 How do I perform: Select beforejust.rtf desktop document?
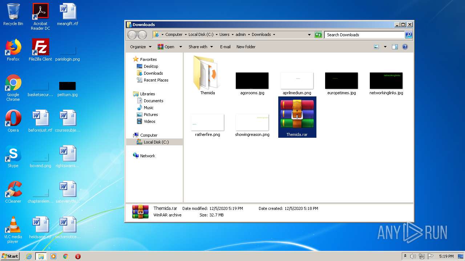40,121
